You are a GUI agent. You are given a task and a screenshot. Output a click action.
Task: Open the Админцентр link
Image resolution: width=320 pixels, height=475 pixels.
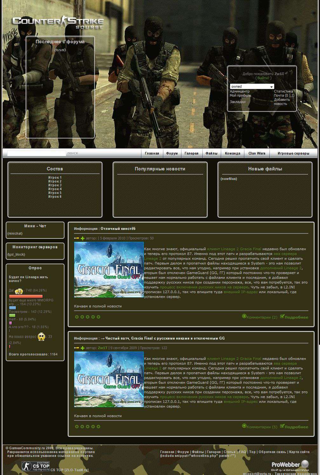[x=240, y=91]
